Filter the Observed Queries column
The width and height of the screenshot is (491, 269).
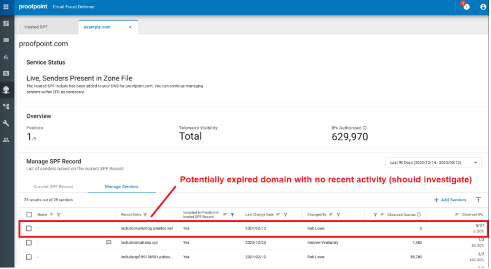(x=375, y=214)
